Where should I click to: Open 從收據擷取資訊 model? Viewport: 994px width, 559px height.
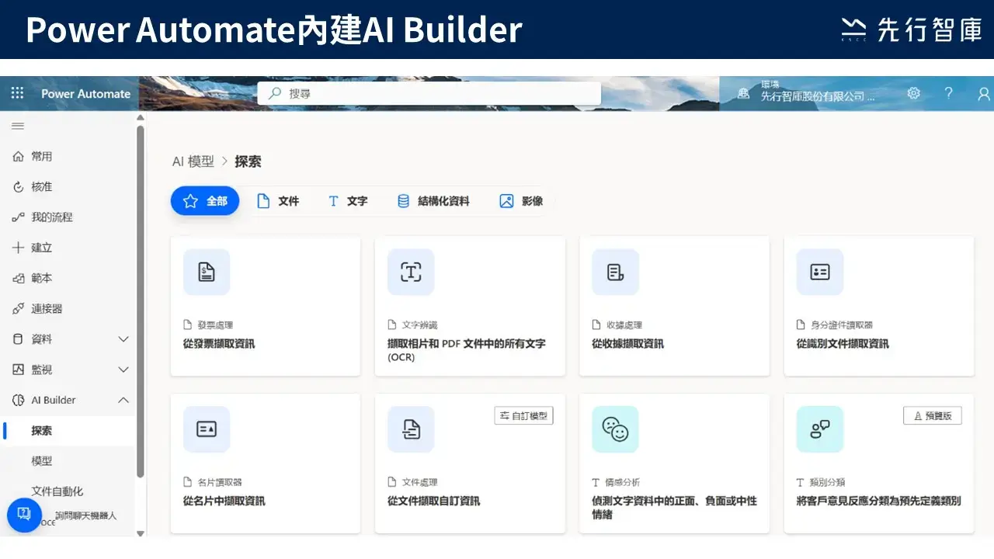pos(627,344)
